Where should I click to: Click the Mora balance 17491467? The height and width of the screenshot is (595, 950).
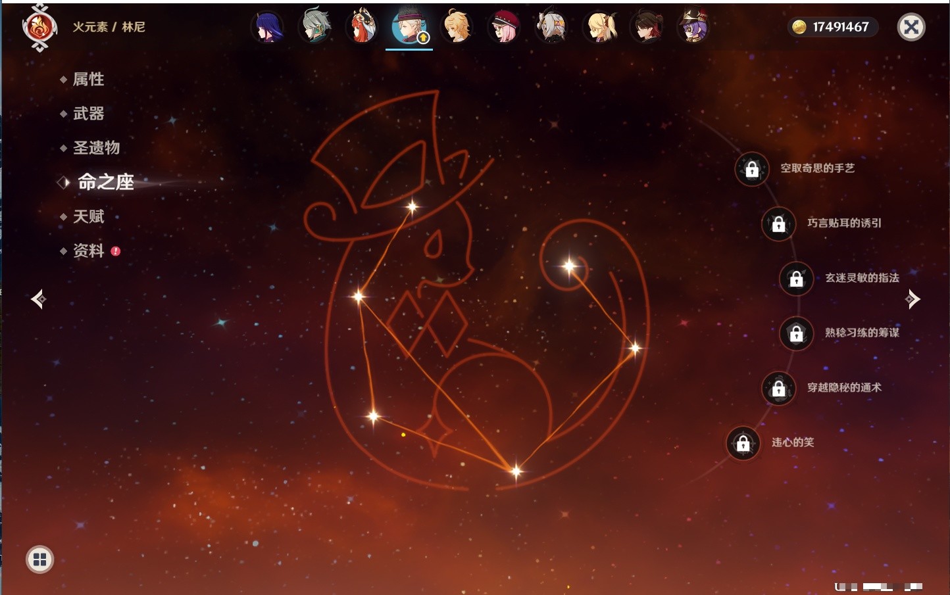841,27
